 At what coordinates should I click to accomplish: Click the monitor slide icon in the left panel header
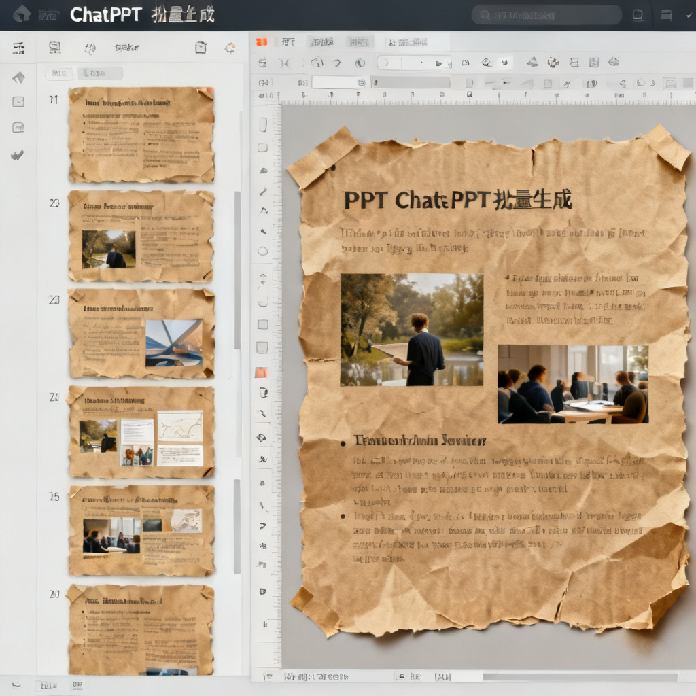54,48
